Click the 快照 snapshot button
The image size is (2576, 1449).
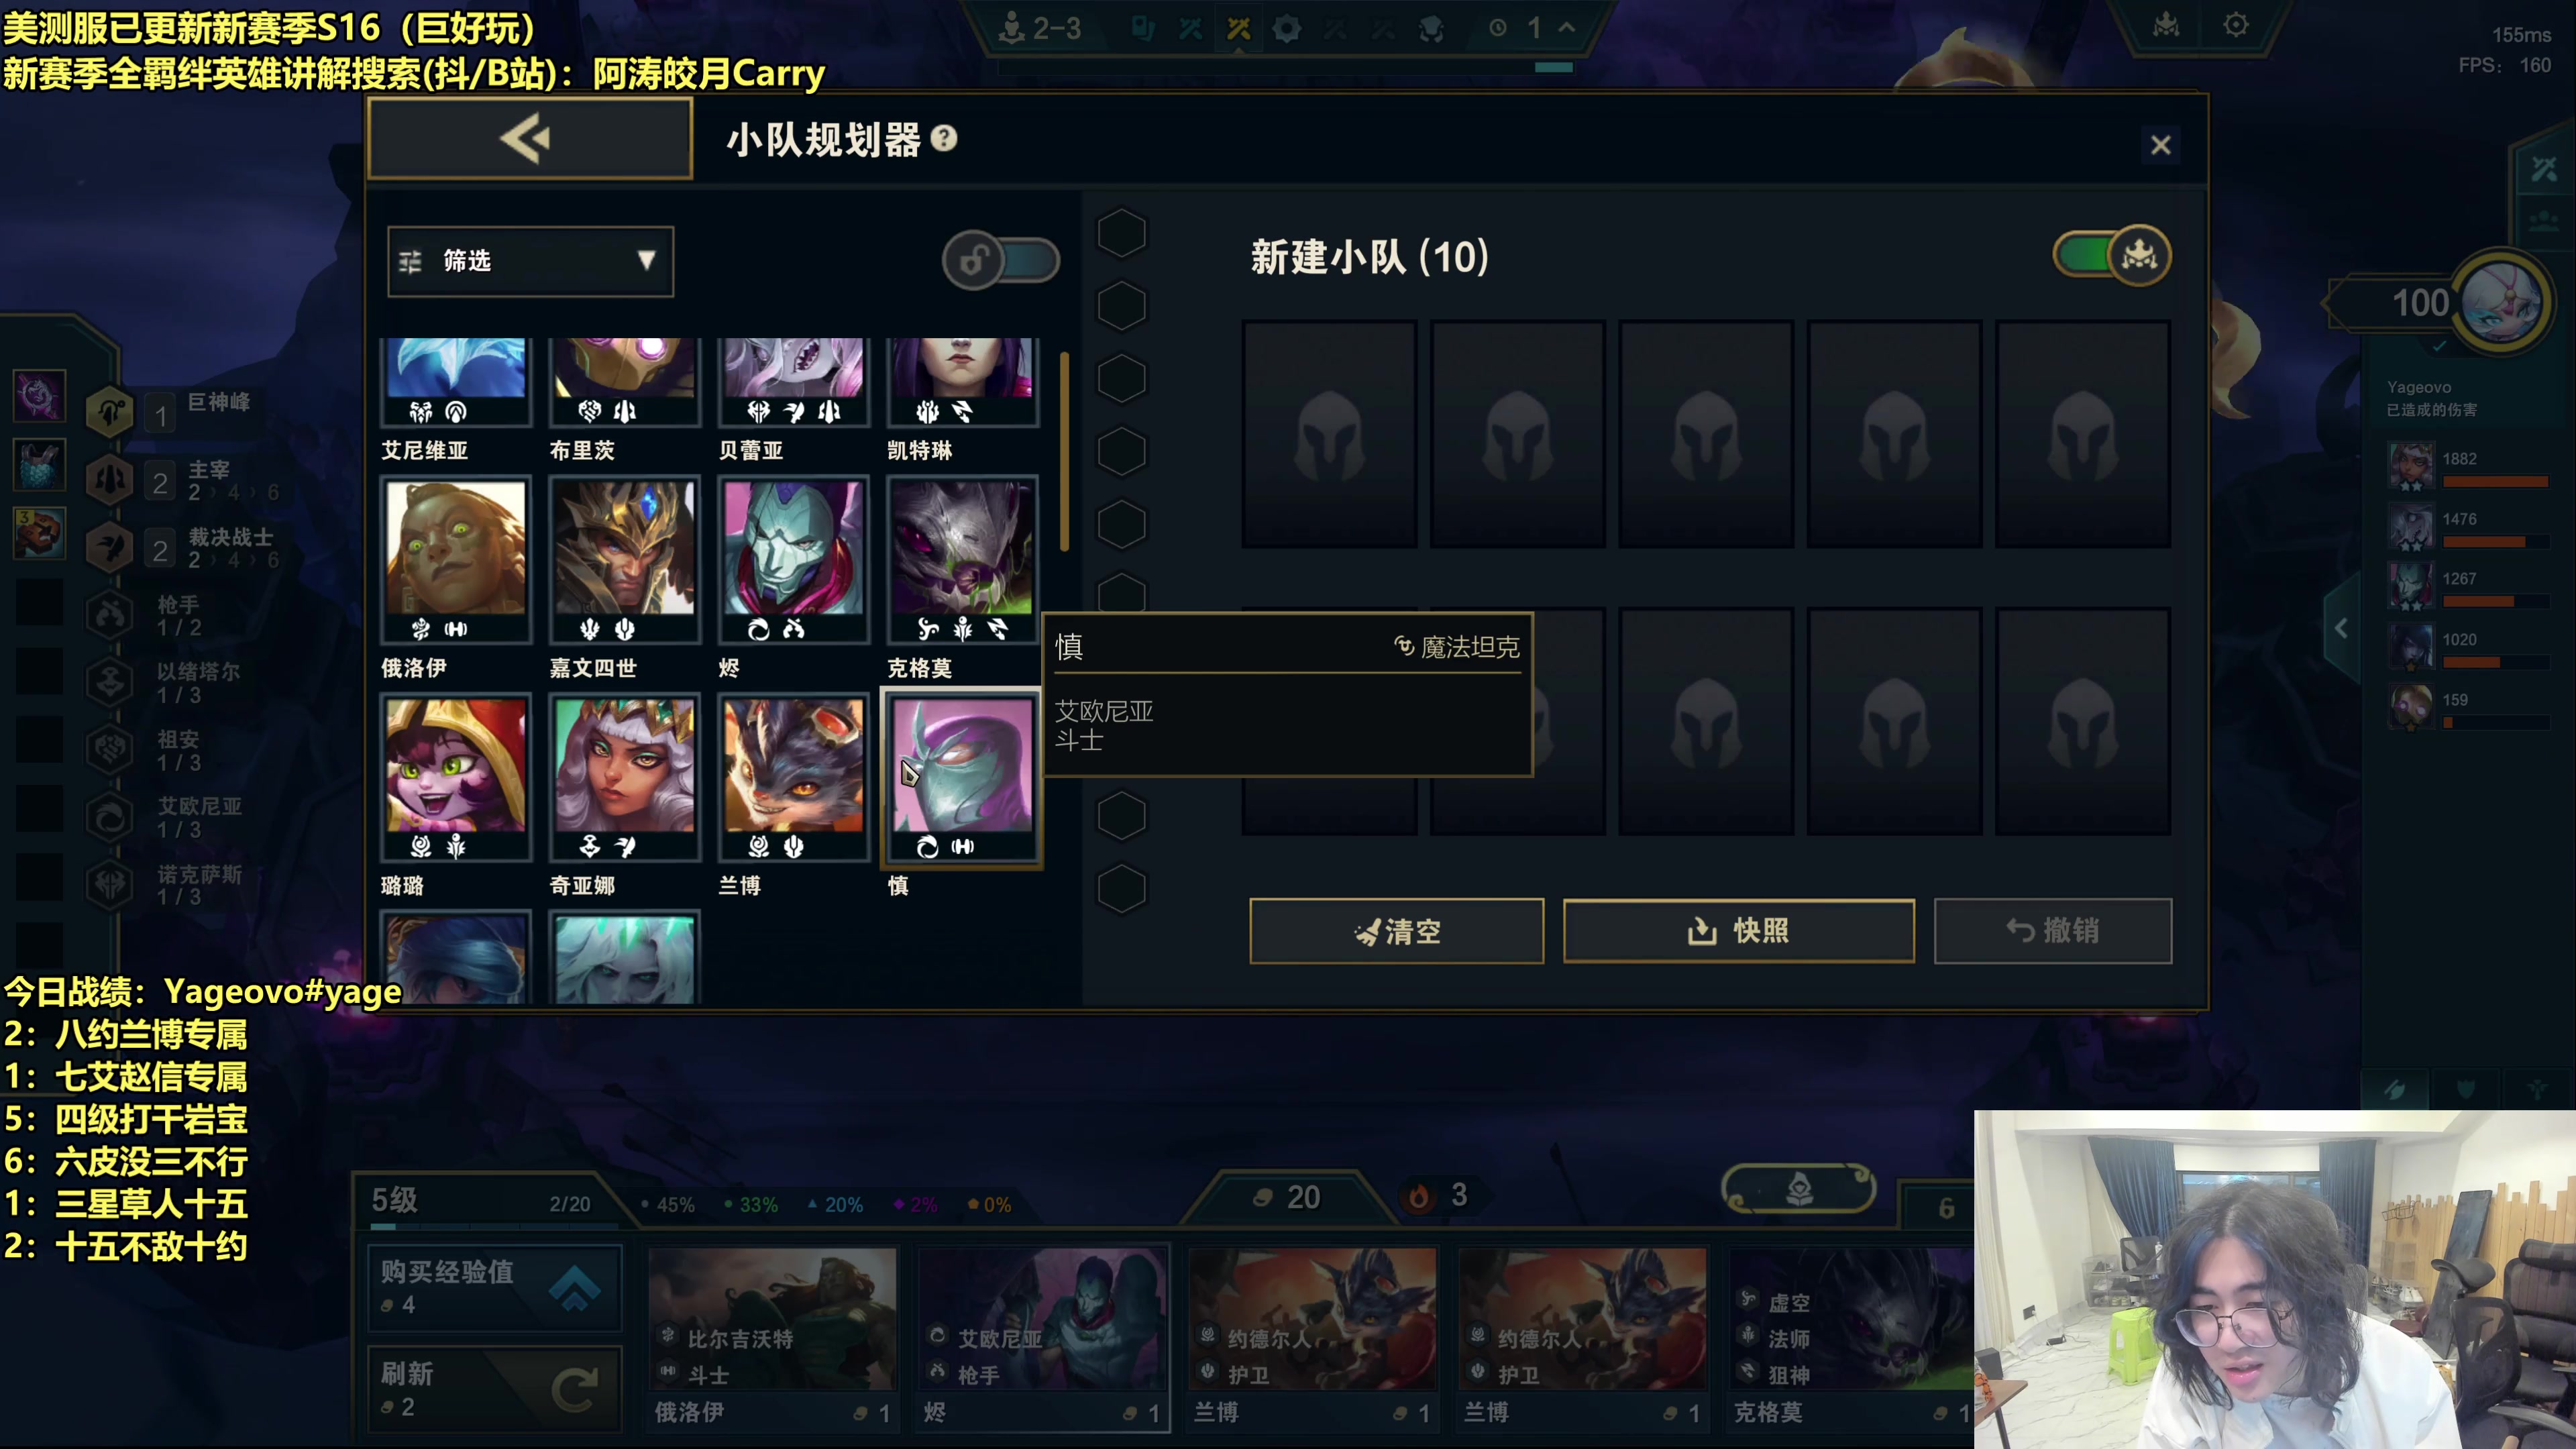(x=1739, y=931)
